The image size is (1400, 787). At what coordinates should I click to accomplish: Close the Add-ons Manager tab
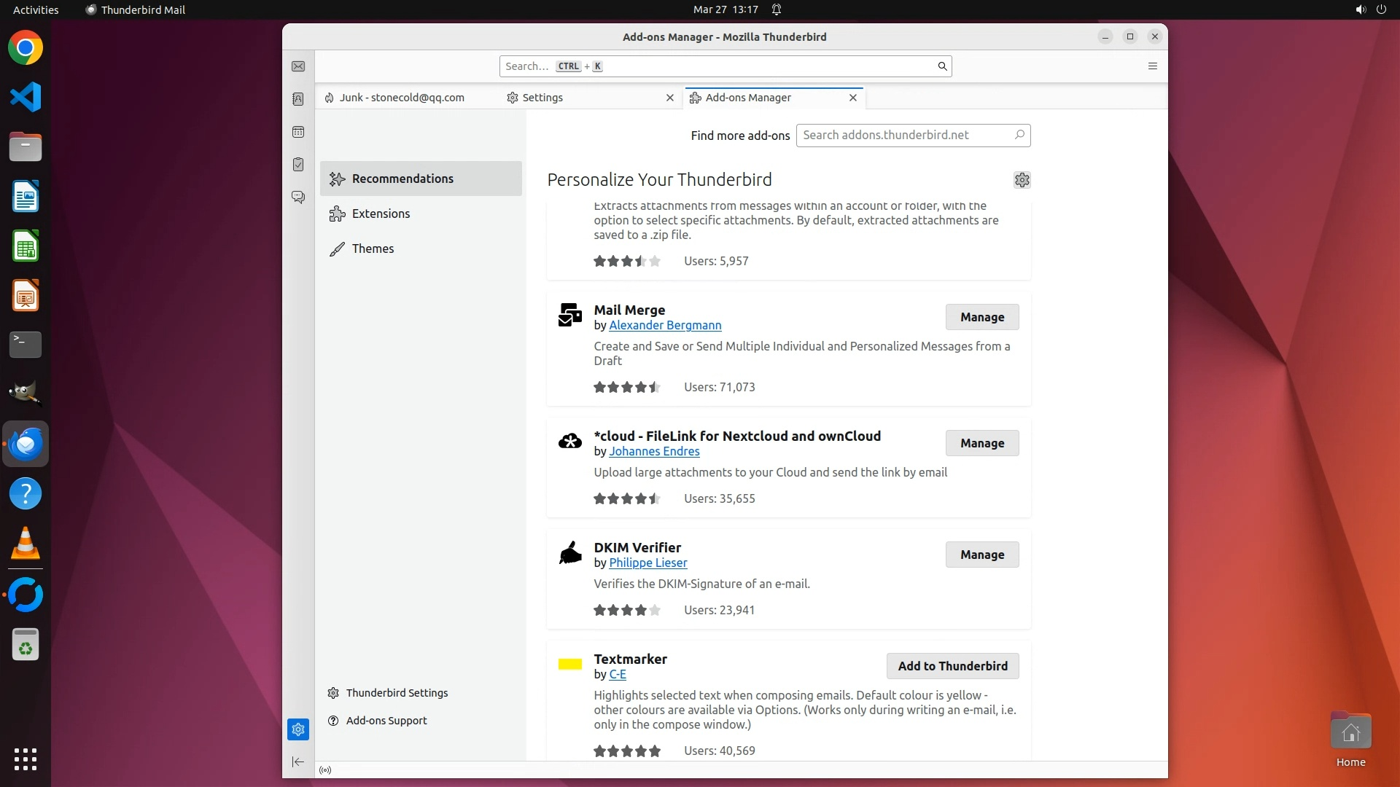[x=853, y=98]
